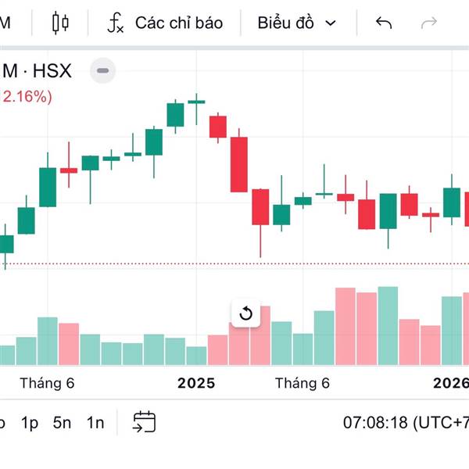This screenshot has width=469, height=469.
Task: Undo the last chart action
Action: click(383, 23)
